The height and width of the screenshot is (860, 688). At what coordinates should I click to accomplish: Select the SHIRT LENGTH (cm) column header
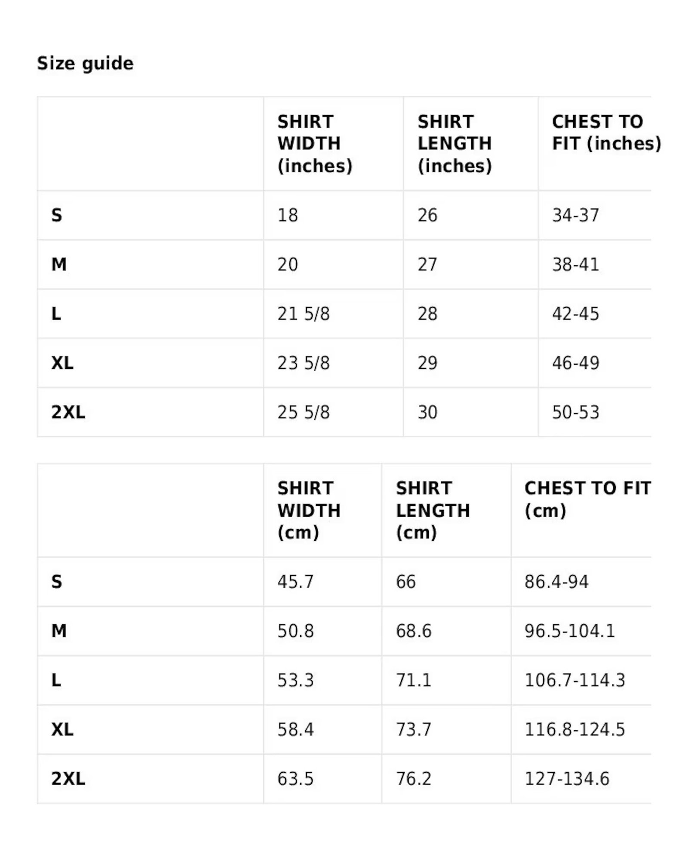coord(433,510)
